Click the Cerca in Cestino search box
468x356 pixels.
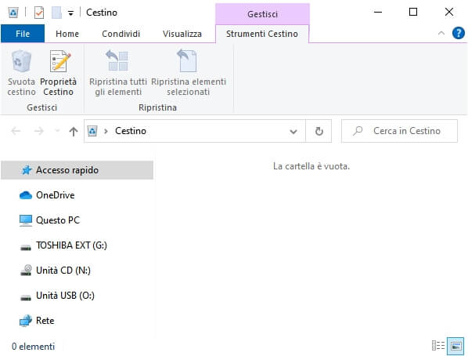pyautogui.click(x=399, y=131)
